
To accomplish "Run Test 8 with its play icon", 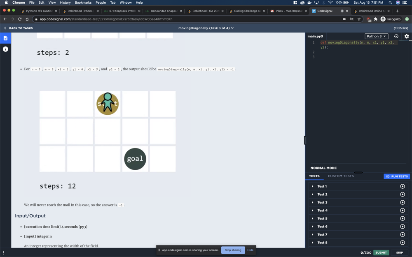I will (x=402, y=243).
